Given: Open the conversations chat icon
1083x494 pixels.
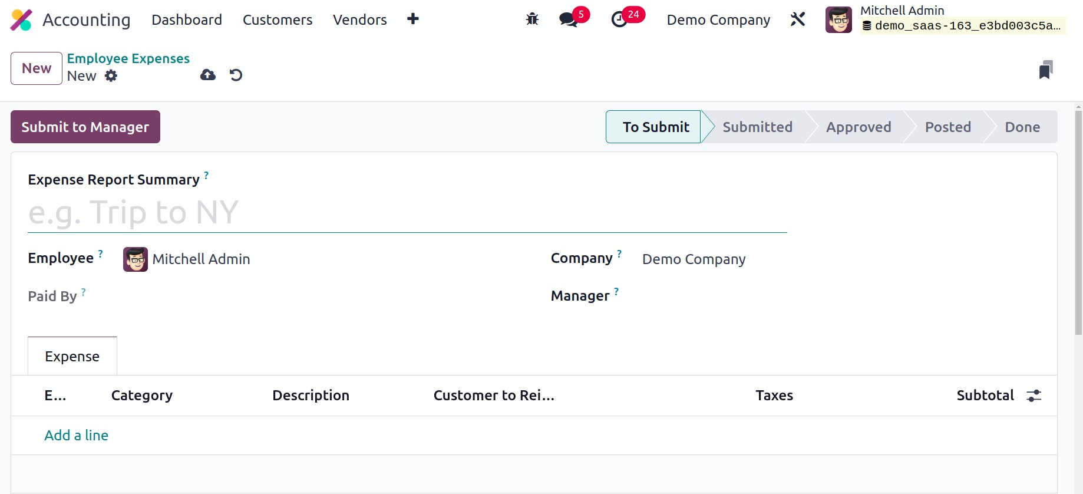Looking at the screenshot, I should coord(568,19).
